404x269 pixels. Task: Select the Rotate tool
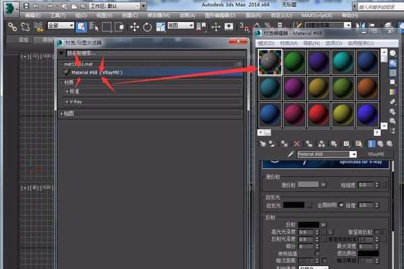tap(147, 27)
